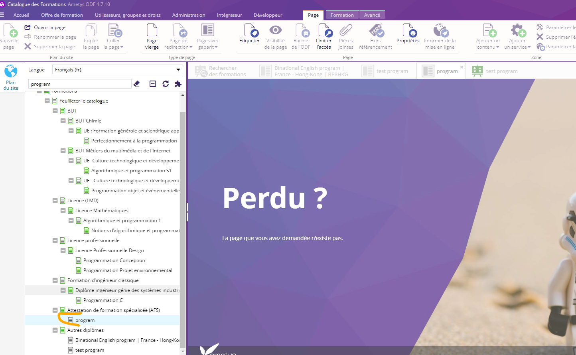The image size is (576, 355).
Task: Collapse all tree nodes icon
Action: point(153,84)
